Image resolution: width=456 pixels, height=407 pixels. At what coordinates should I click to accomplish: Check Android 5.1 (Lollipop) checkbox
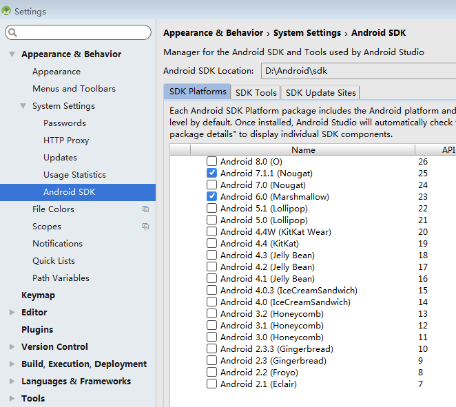pos(211,208)
